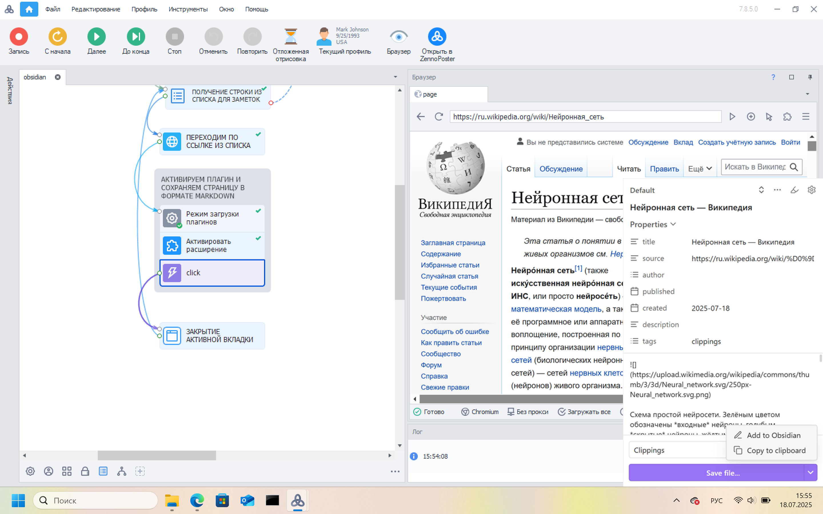The width and height of the screenshot is (823, 514).
Task: Open the tree structure icon in bottom toolbar
Action: (x=121, y=471)
